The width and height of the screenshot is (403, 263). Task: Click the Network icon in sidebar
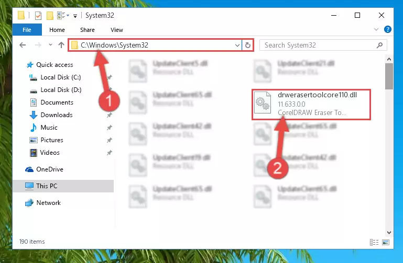pos(29,203)
